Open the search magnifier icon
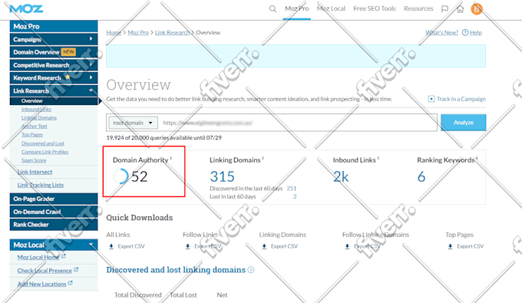Screen dimensions: 522x303 pyautogui.click(x=273, y=9)
